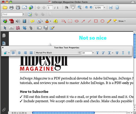Viewport: 136px width, 114px height.
Task: Select the Line drawing tool
Action: [89, 21]
